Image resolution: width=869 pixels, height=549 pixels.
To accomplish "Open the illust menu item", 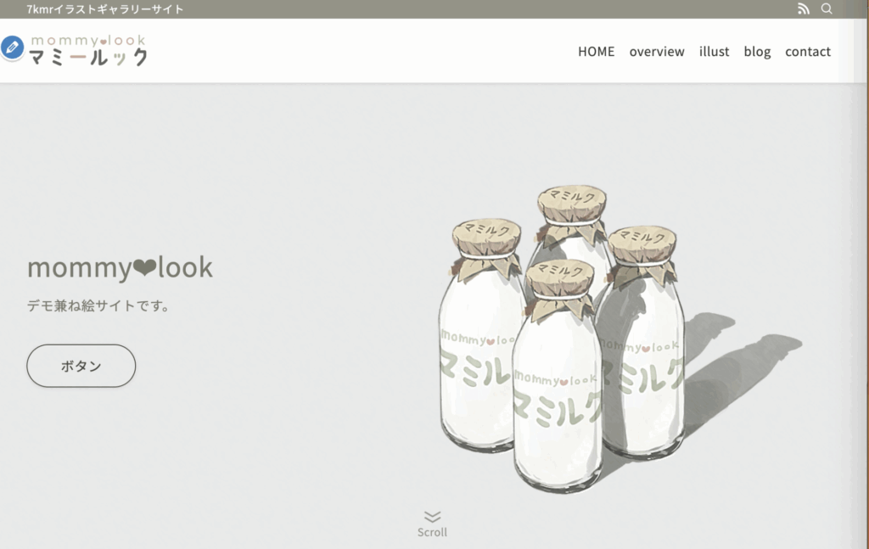I will tap(714, 52).
